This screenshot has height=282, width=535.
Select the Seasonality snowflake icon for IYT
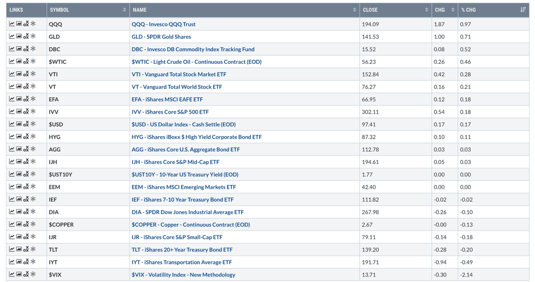pos(33,262)
